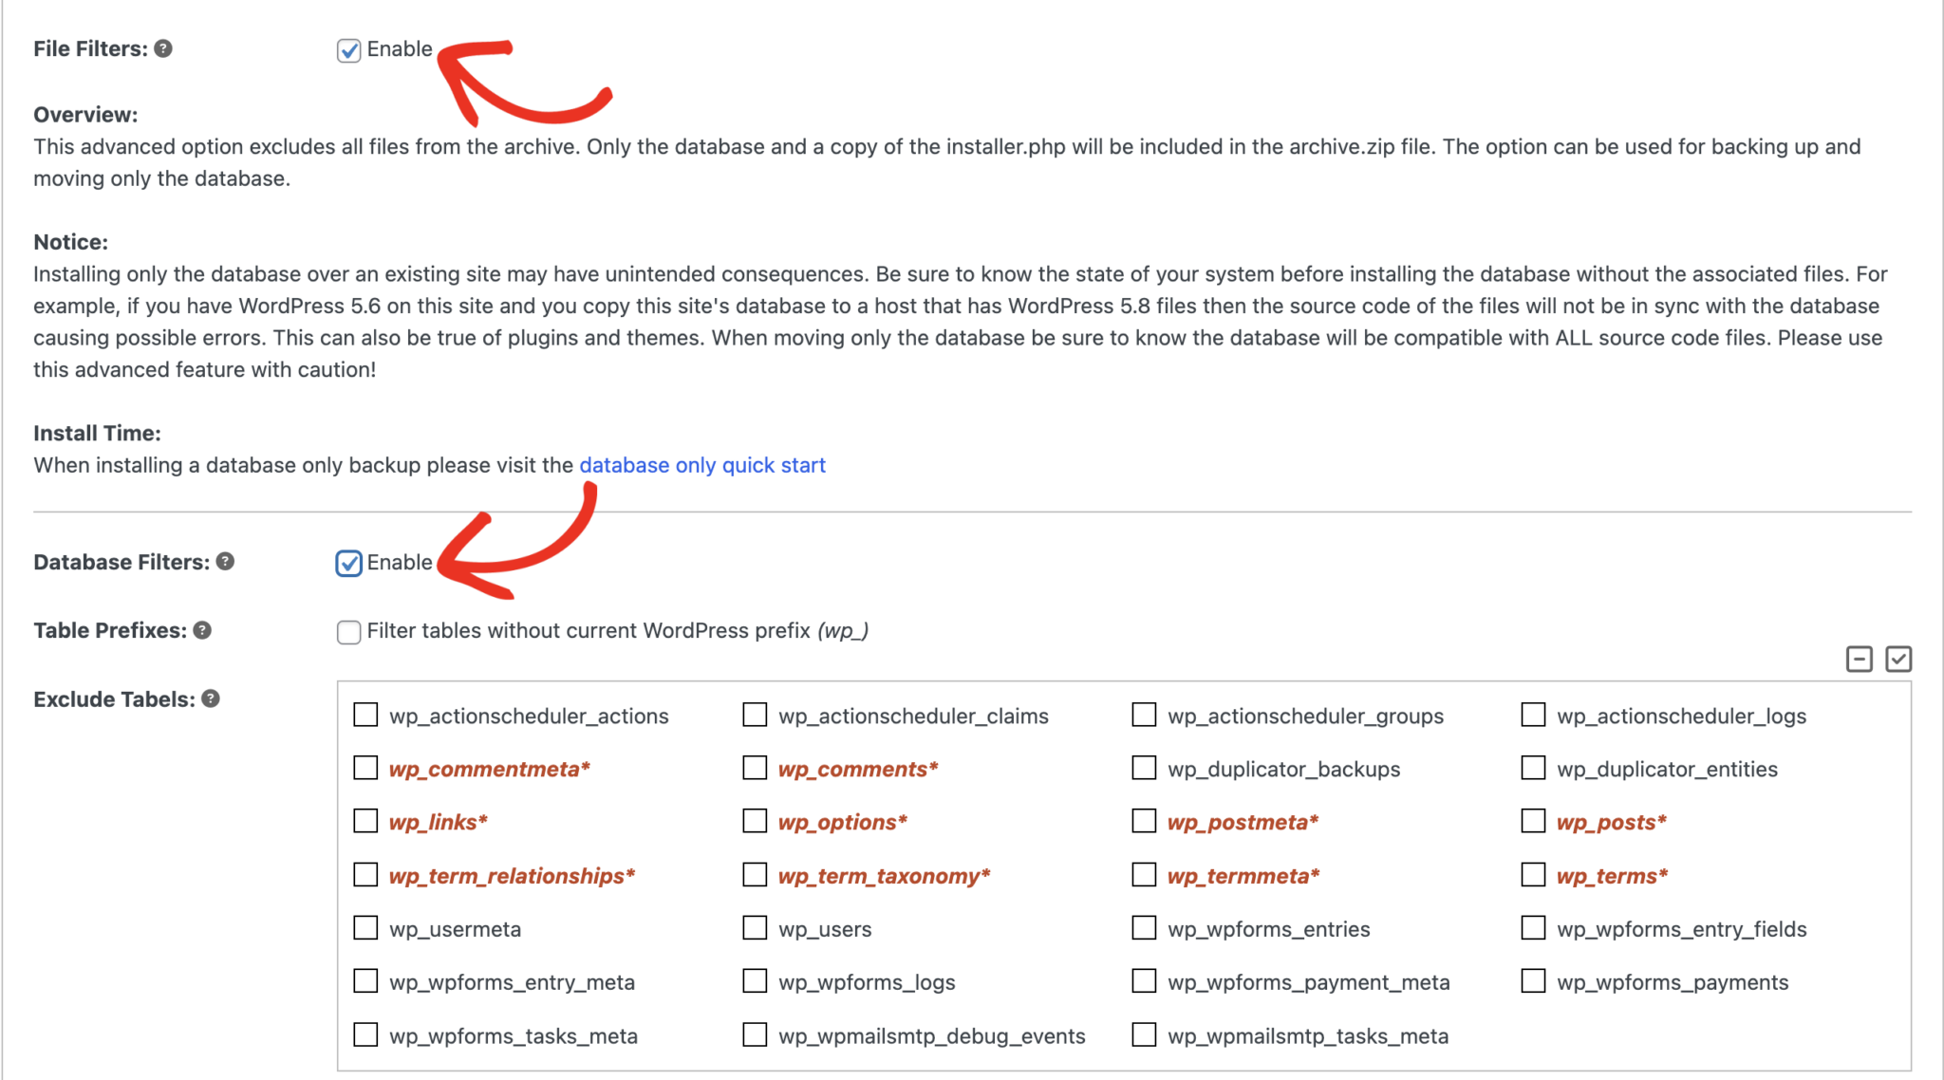Select the wp_users table
Image resolution: width=1944 pixels, height=1080 pixels.
point(755,927)
